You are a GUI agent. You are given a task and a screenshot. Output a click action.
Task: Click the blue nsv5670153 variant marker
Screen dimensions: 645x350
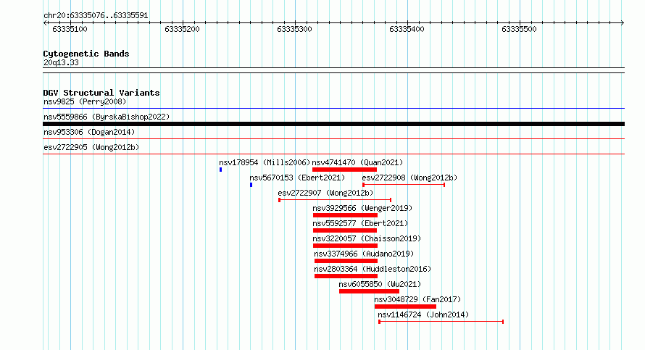pos(251,185)
